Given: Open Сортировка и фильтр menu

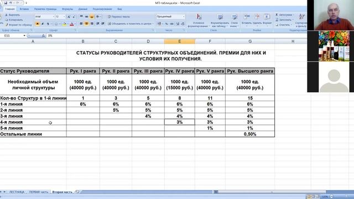Looking at the screenshot, I should [301, 21].
